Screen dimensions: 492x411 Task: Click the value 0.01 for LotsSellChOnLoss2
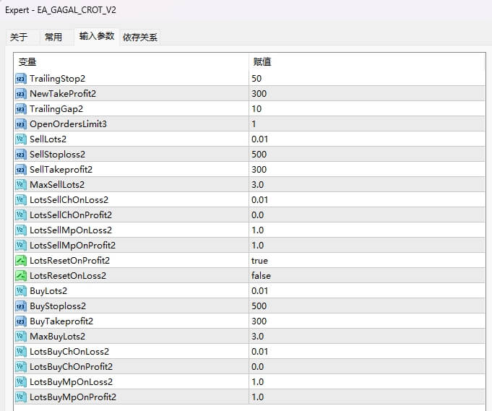click(x=259, y=200)
